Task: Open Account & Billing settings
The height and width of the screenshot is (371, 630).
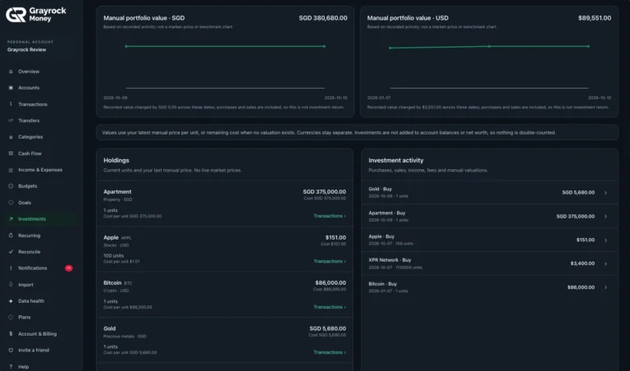Action: [38, 333]
